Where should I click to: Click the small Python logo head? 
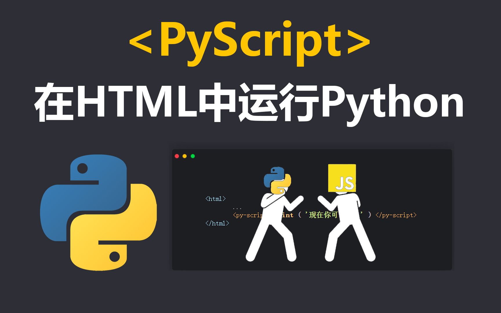click(277, 180)
